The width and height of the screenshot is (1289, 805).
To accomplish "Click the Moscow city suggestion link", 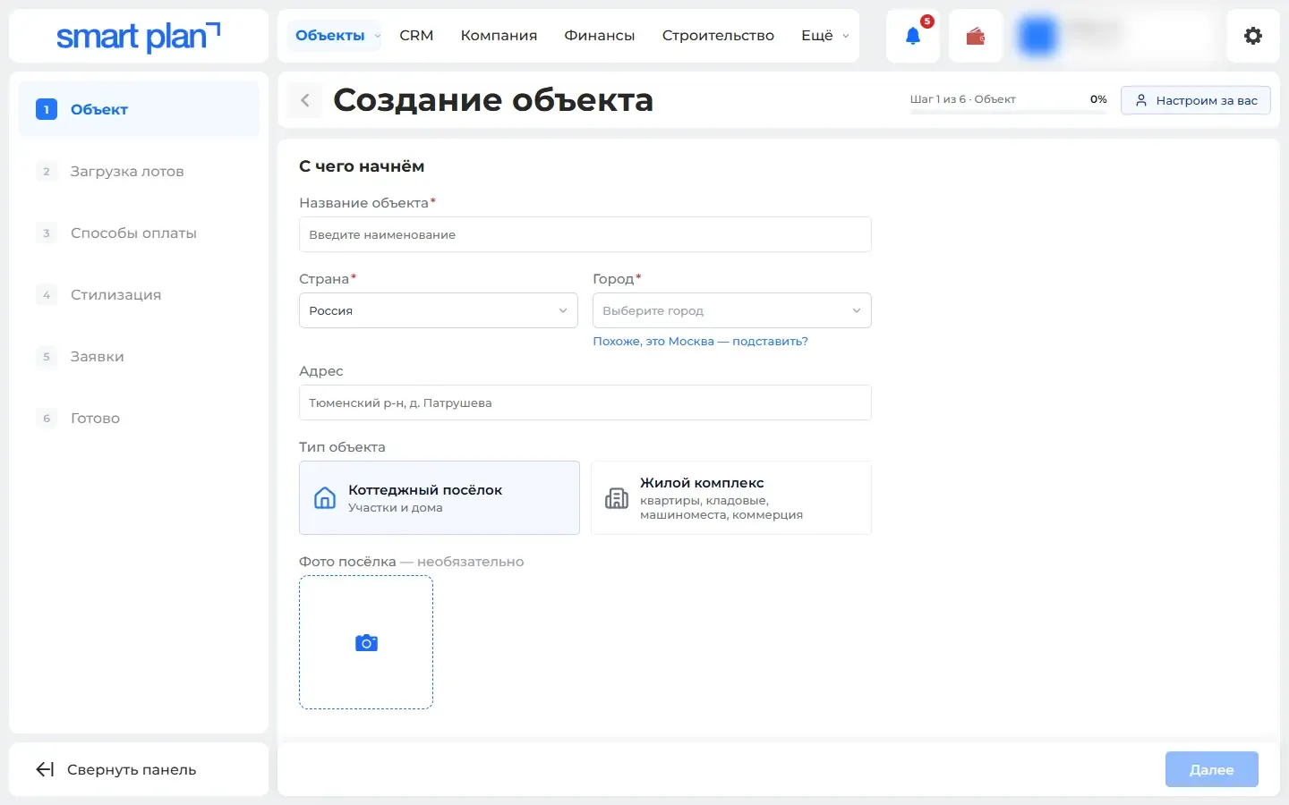I will (x=700, y=342).
